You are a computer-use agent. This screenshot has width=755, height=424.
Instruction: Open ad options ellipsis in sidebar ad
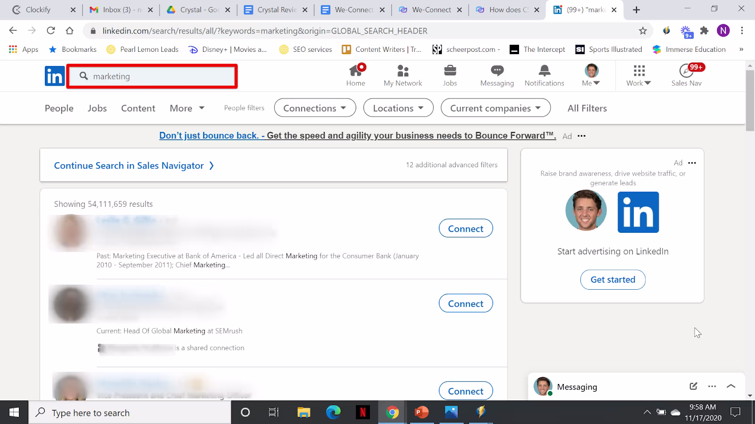click(x=692, y=163)
